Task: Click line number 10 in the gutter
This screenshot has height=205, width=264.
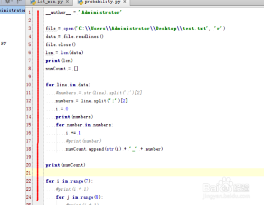Action: 29,85
